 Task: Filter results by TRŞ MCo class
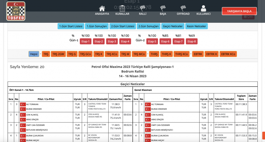click(x=139, y=54)
